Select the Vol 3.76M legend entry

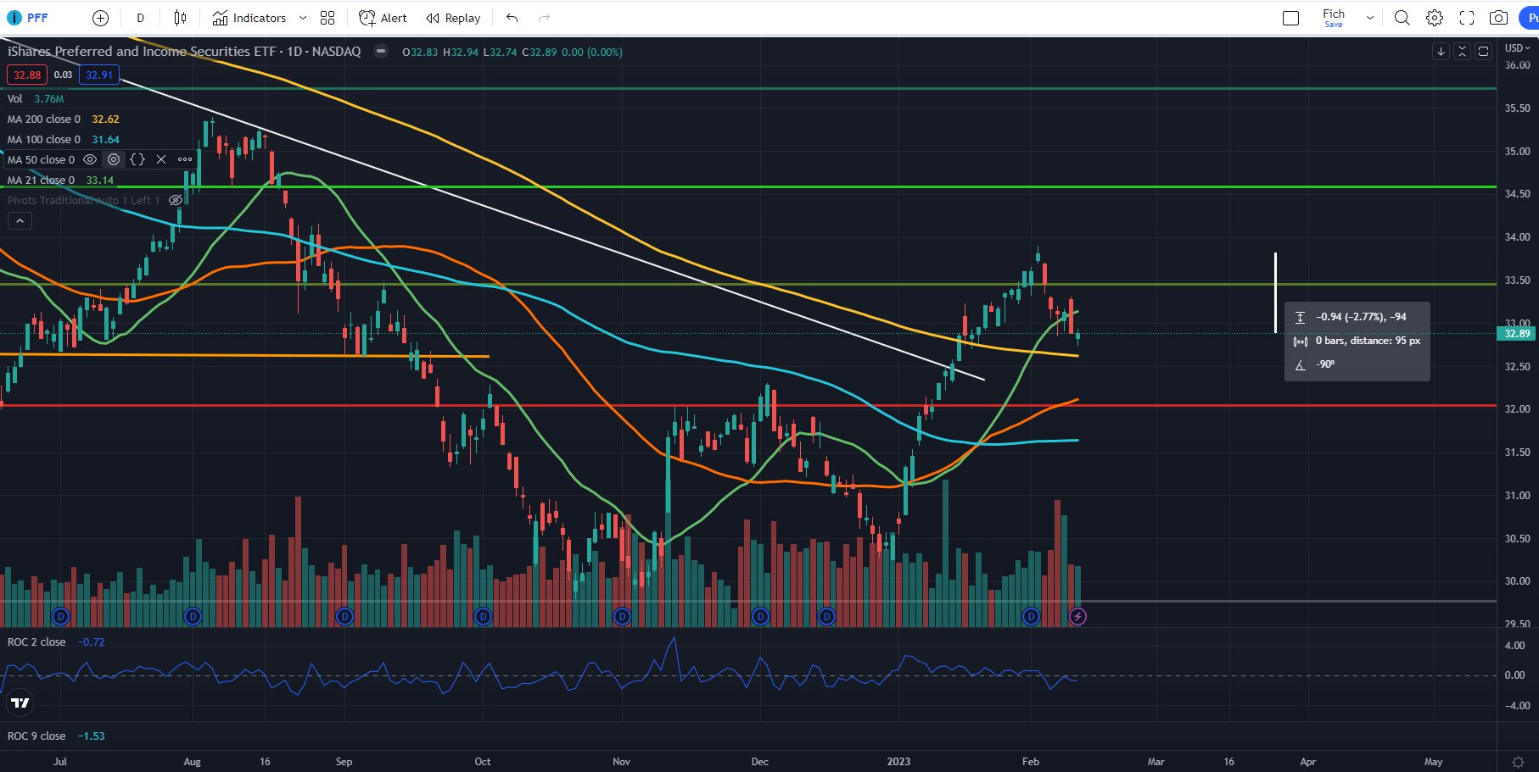click(36, 99)
